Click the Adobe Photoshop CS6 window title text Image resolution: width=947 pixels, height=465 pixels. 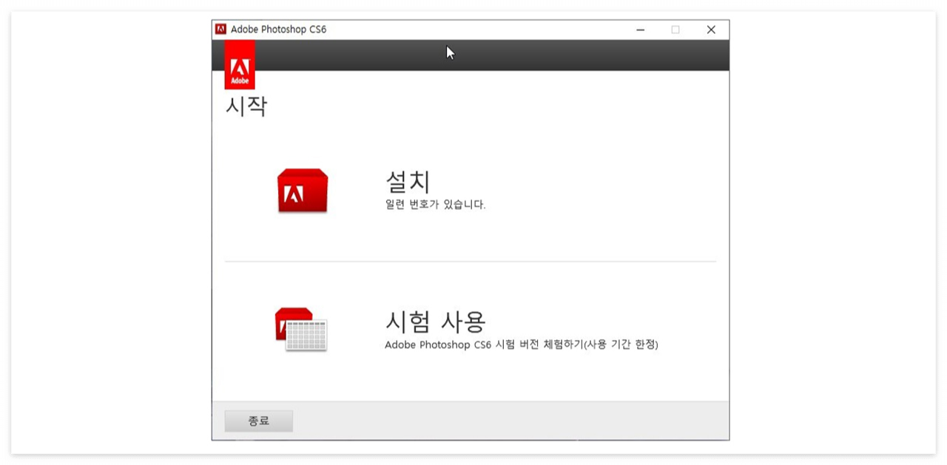tap(278, 30)
